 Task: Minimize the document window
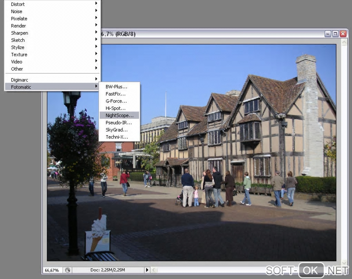328,34
